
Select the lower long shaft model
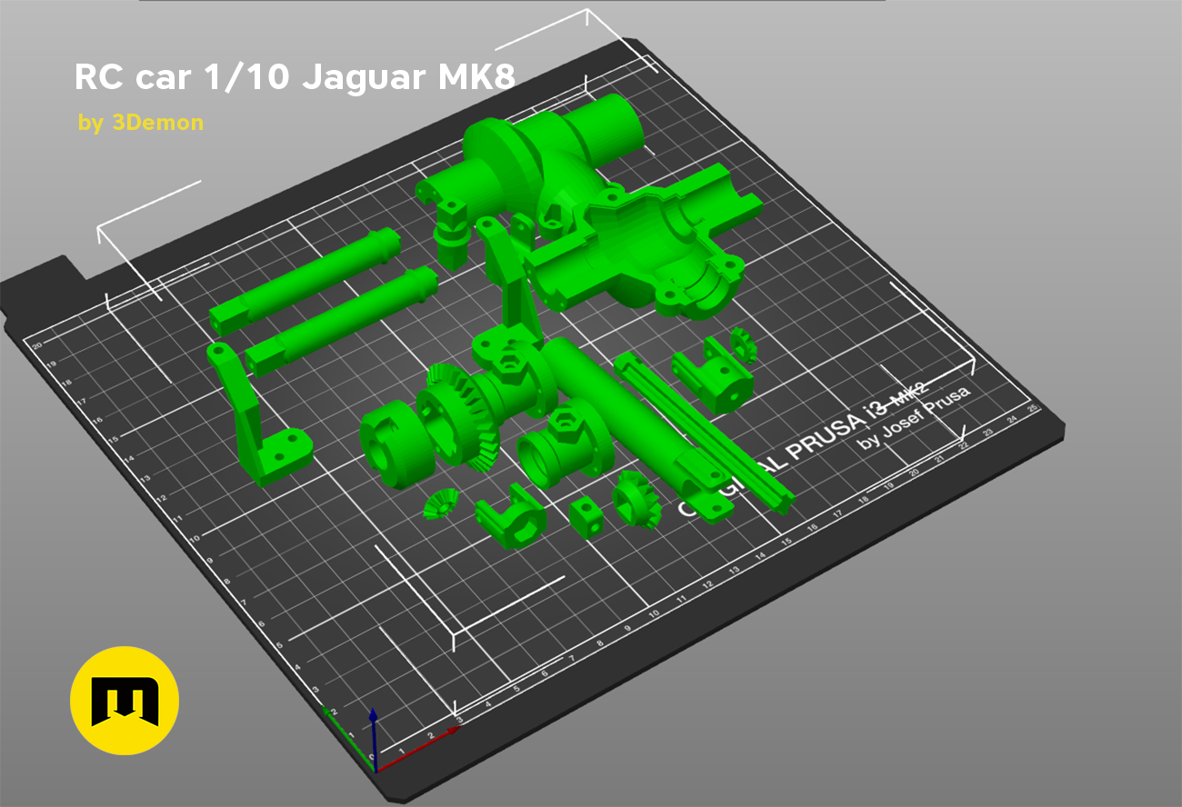pyautogui.click(x=341, y=320)
